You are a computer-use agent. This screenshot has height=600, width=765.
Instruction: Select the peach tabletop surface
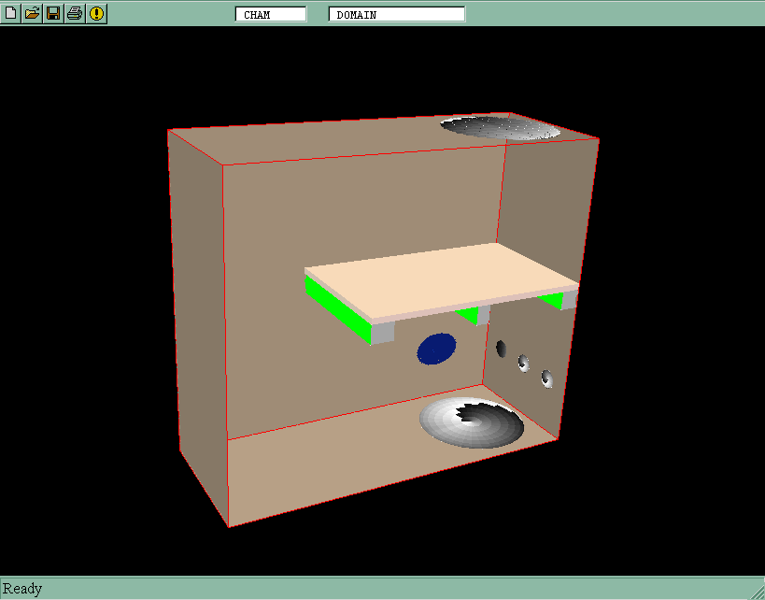click(439, 277)
